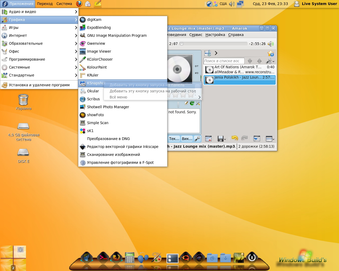Expand the Офис category
The width and height of the screenshot is (339, 271).
click(x=39, y=51)
